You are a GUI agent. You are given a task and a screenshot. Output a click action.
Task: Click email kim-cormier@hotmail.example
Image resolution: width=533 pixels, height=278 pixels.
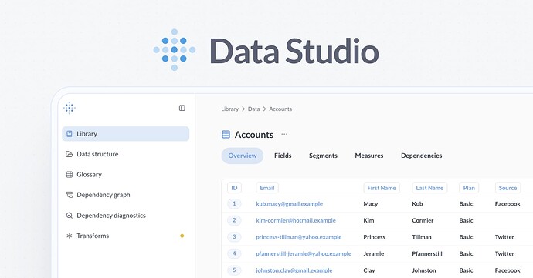(296, 220)
